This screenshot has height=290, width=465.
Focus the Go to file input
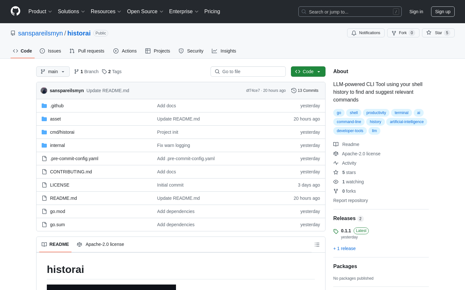[x=248, y=72]
